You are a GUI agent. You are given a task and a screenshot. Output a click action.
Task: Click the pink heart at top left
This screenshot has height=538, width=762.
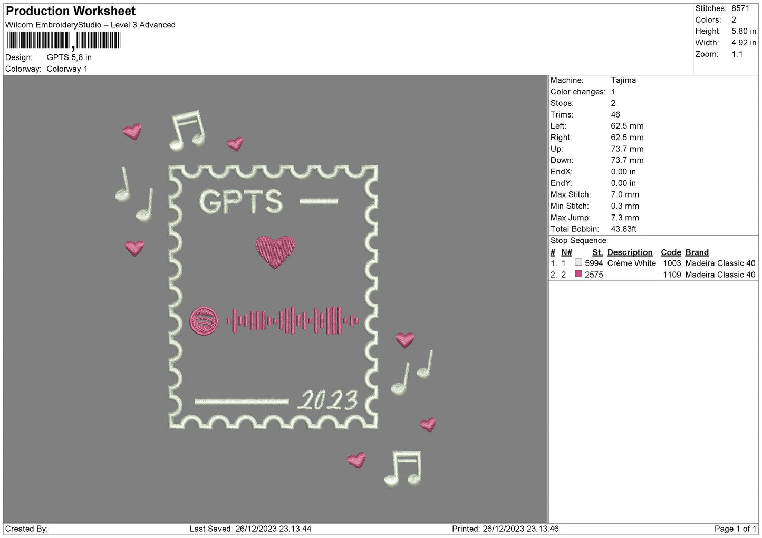pos(132,131)
